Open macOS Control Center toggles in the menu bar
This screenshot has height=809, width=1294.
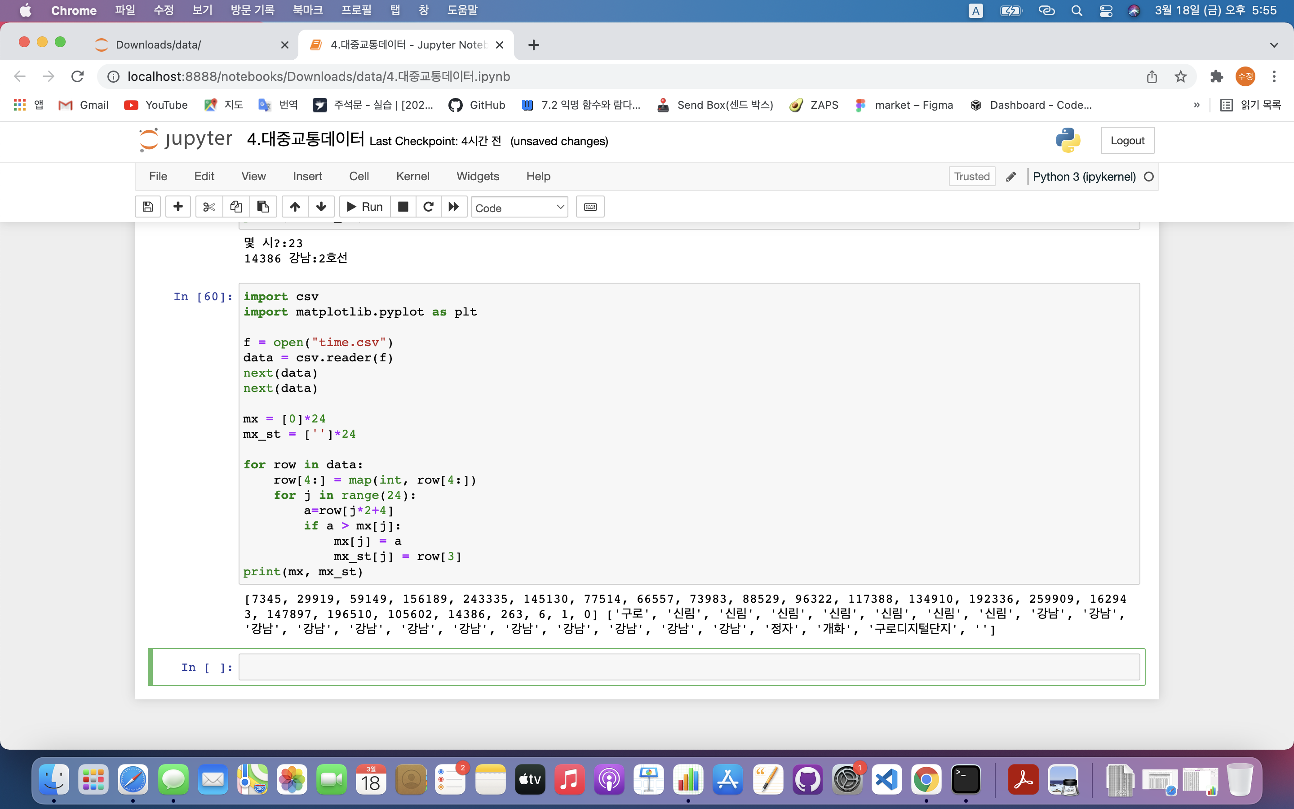tap(1106, 11)
